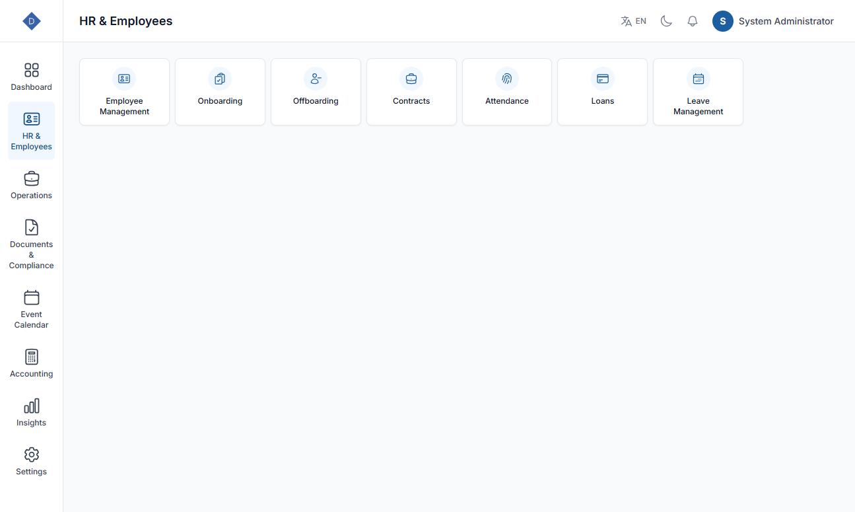Image resolution: width=855 pixels, height=512 pixels.
Task: Click the Loans credit card icon
Action: pos(603,79)
